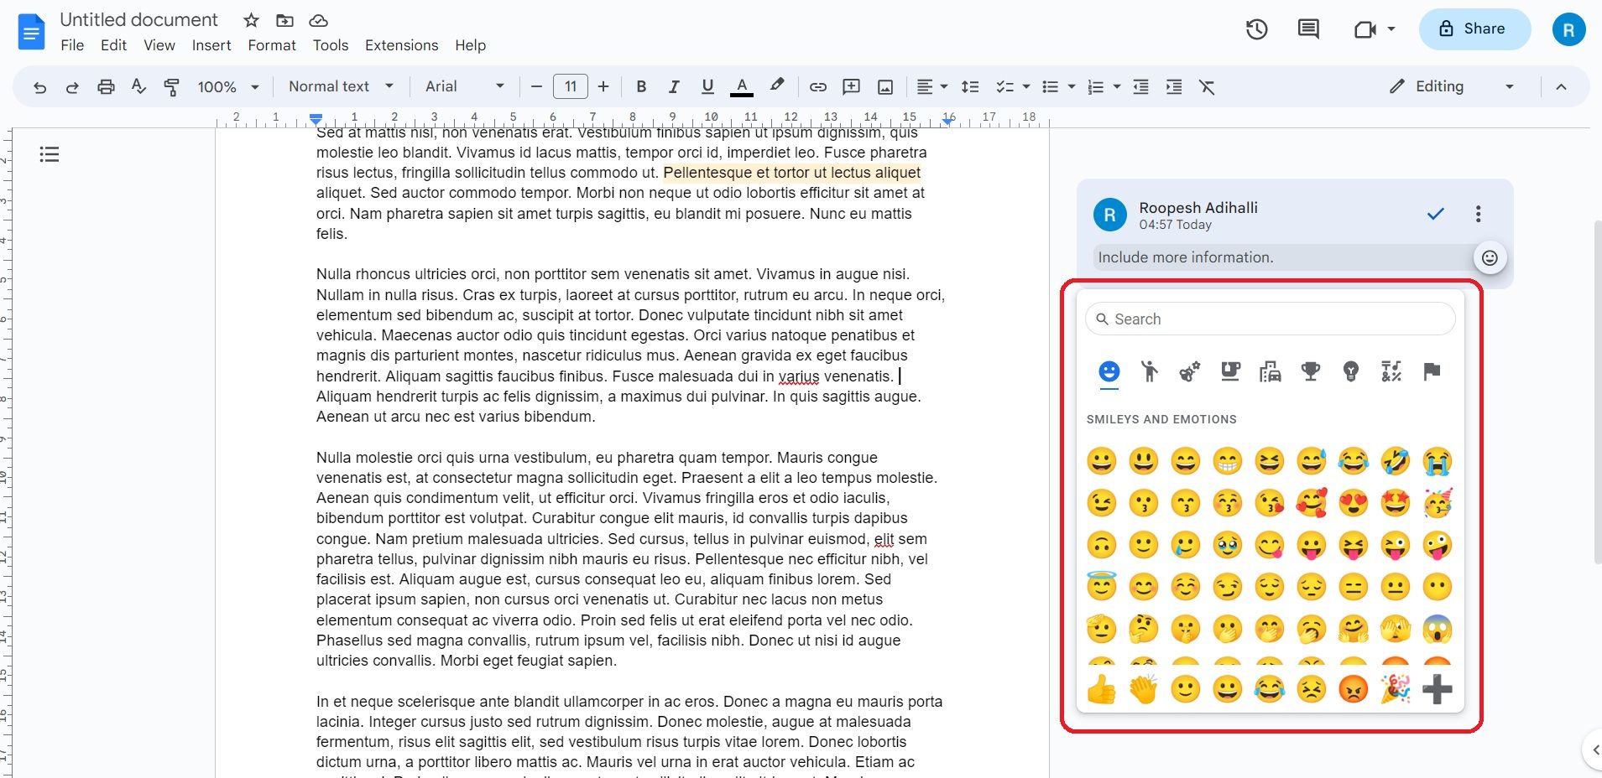
Task: Open the font family dropdown showing Arial
Action: pos(463,86)
